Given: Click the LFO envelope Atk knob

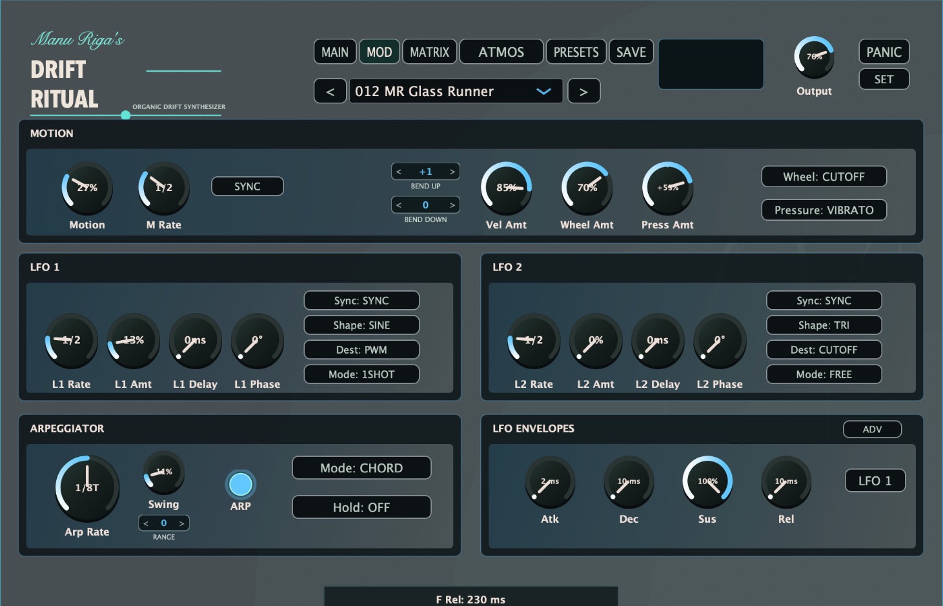Looking at the screenshot, I should click(x=550, y=482).
